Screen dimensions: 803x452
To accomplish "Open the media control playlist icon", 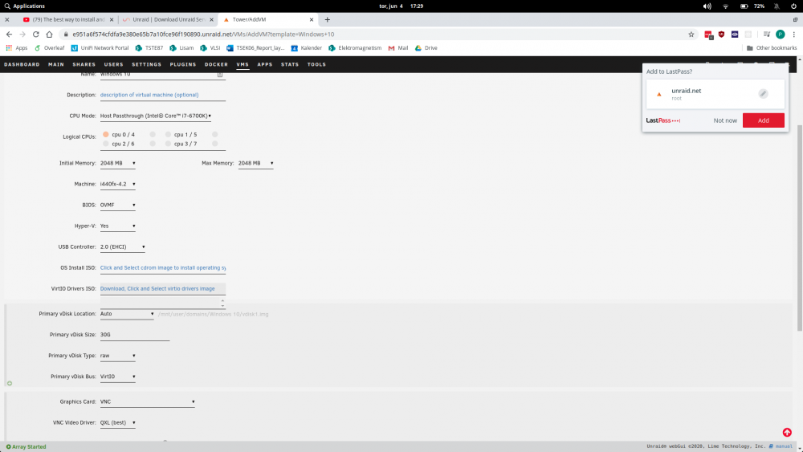I will (767, 35).
